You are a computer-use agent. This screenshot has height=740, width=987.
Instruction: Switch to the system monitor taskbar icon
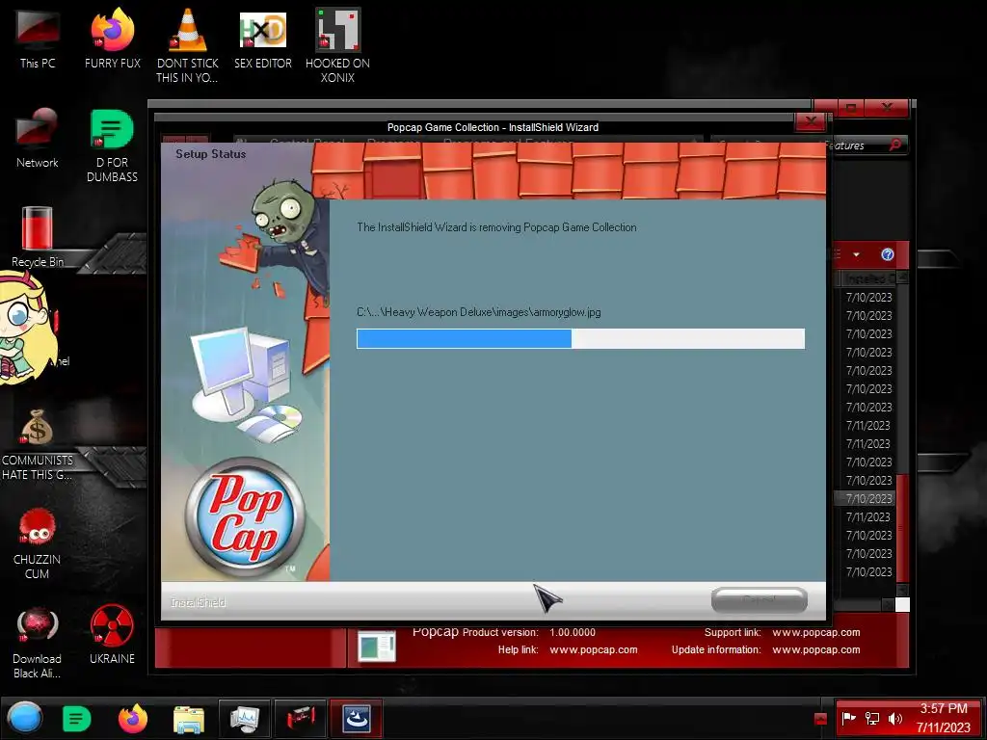click(244, 719)
